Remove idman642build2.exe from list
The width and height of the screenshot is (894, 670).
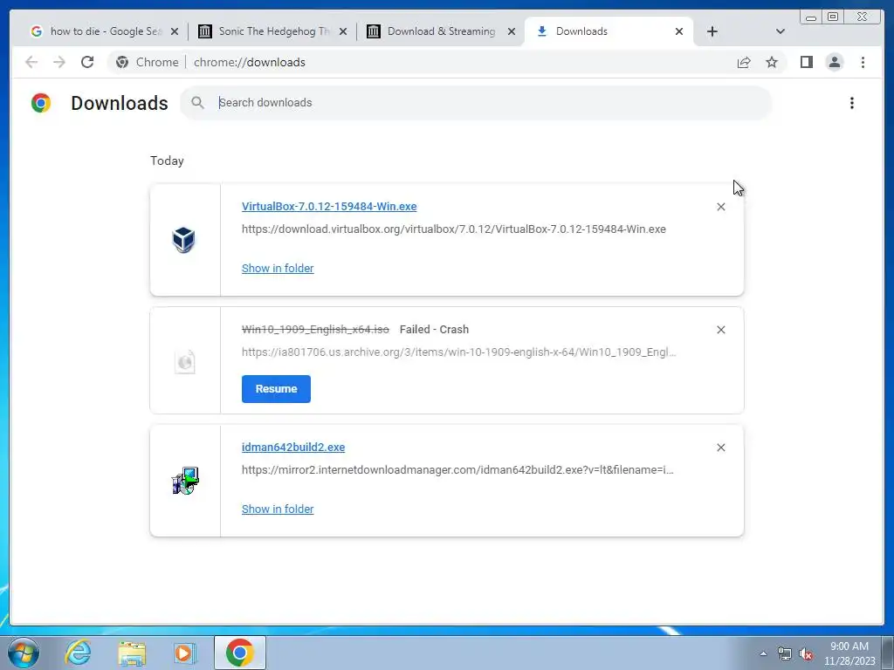720,448
